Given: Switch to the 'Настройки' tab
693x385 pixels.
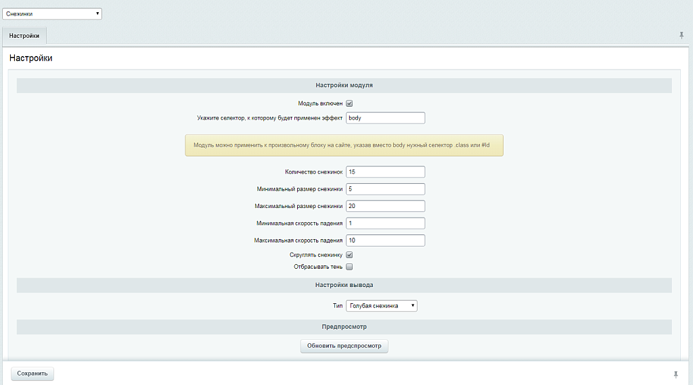Looking at the screenshot, I should [x=24, y=36].
